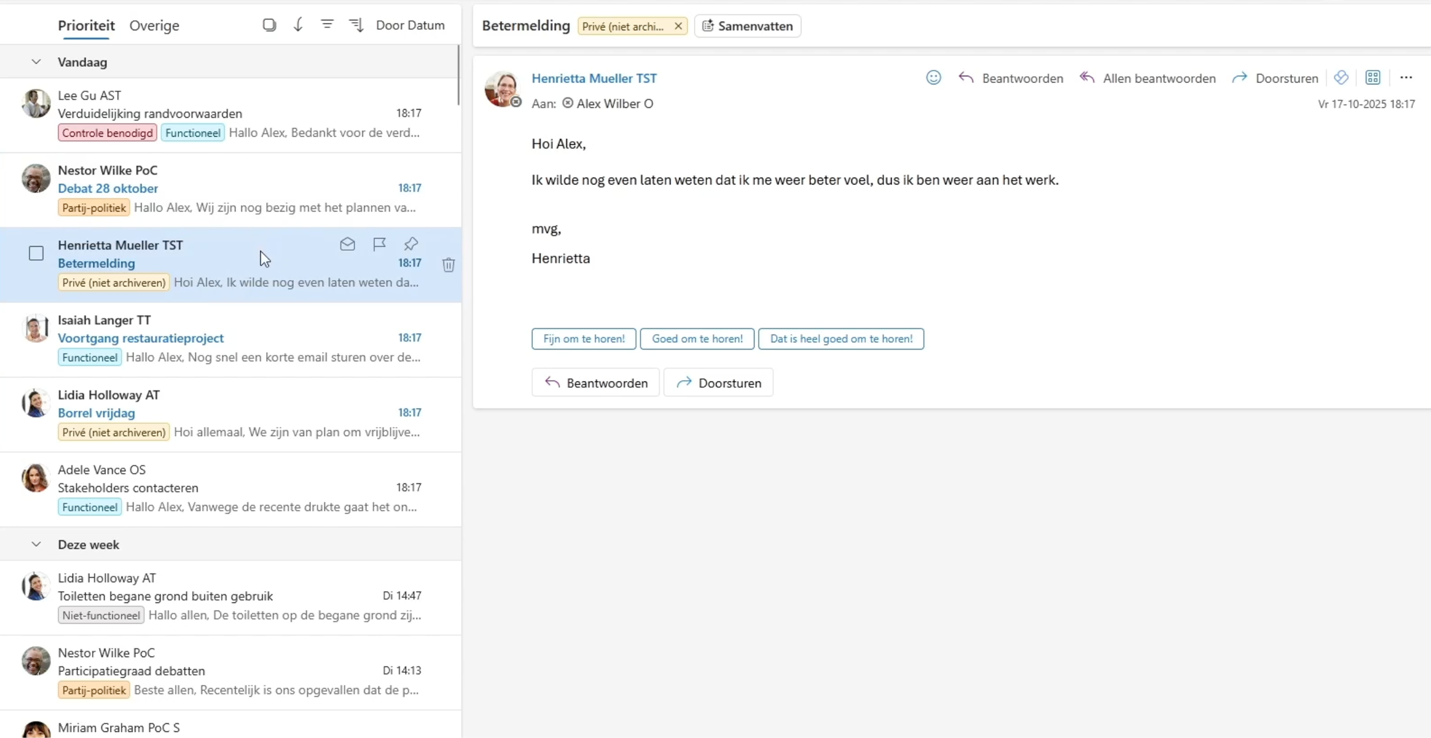This screenshot has height=738, width=1431.
Task: Click Beantwoorden in the top email toolbar
Action: point(1010,78)
